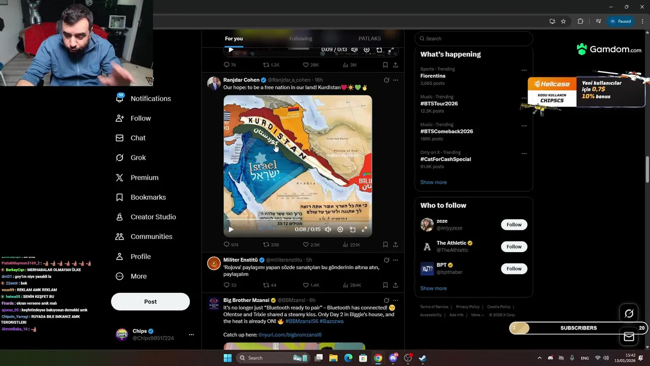
Task: Open more options on Ranjdar Cohen's post
Action: point(396,80)
